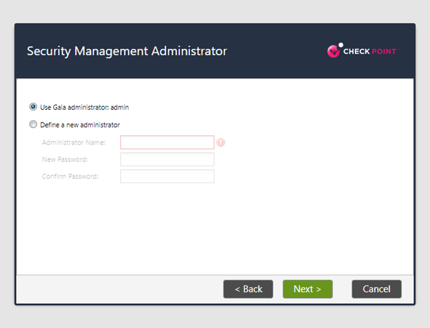This screenshot has height=328, width=430.
Task: Click the 'New Password:' field label
Action: tap(65, 159)
